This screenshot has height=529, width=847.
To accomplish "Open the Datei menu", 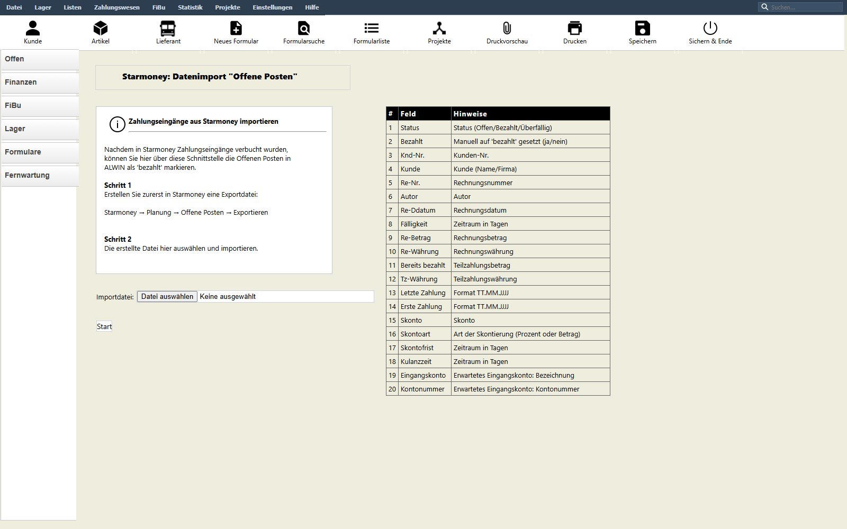I will point(14,7).
